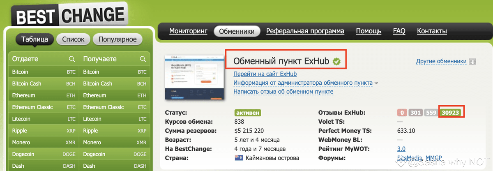
Task: Click ExHub site screenshot thumbnail
Action: click(x=195, y=77)
